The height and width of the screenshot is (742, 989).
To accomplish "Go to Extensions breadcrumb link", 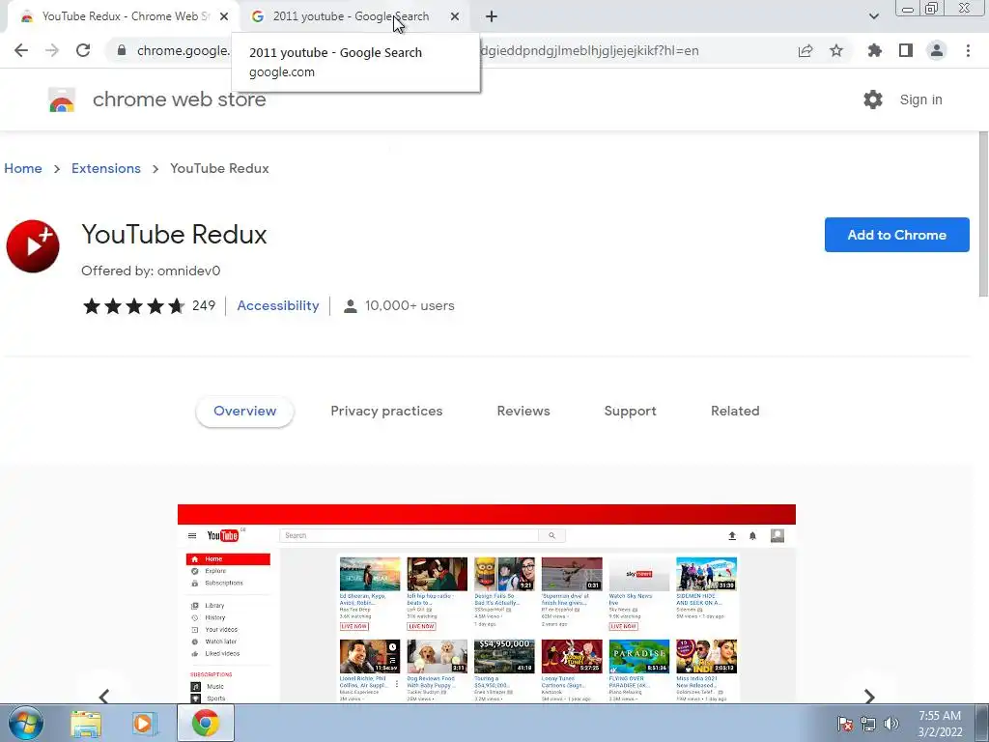I will pos(106,168).
